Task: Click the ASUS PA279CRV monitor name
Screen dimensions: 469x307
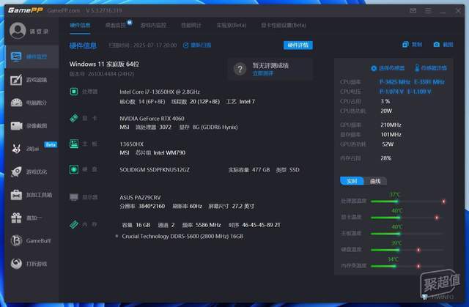Action: tap(140, 198)
